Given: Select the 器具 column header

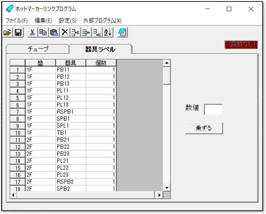Looking at the screenshot, I should click(71, 63).
